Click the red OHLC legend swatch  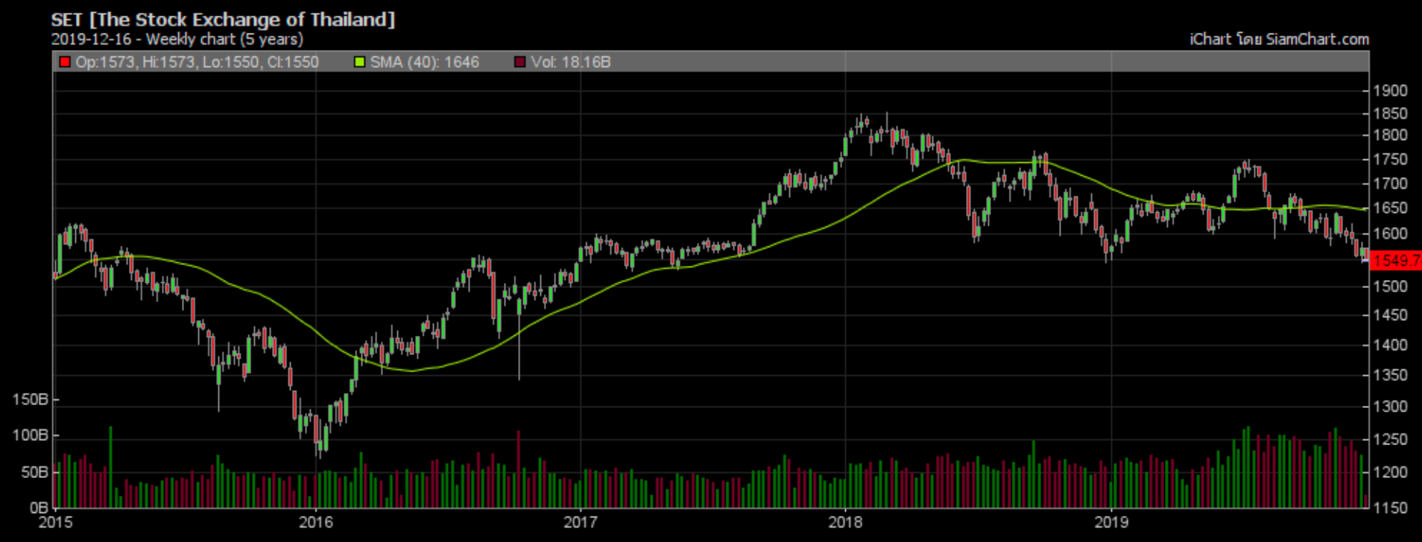pyautogui.click(x=65, y=62)
